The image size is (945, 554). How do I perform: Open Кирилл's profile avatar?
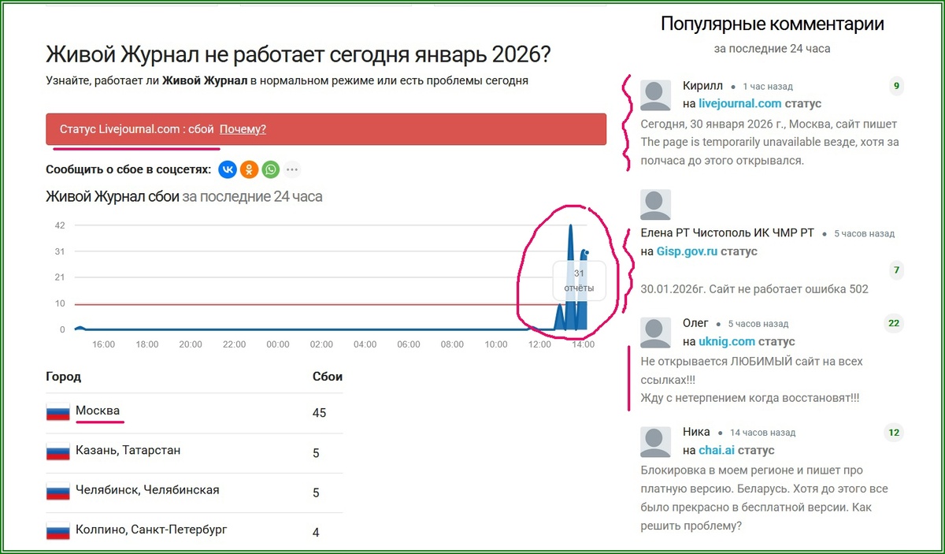coord(654,95)
